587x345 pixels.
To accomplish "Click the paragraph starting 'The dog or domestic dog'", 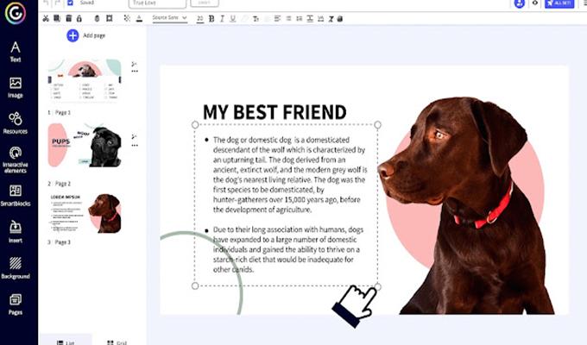I will (x=290, y=175).
